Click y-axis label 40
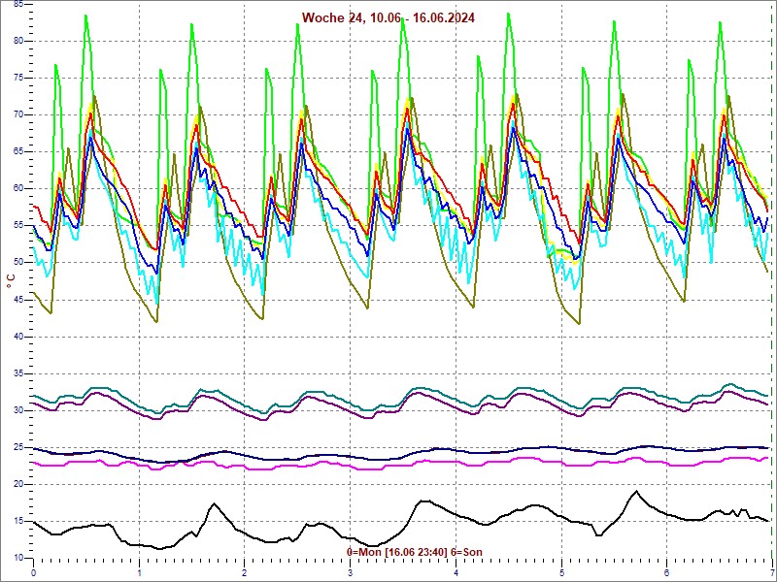 pyautogui.click(x=18, y=337)
